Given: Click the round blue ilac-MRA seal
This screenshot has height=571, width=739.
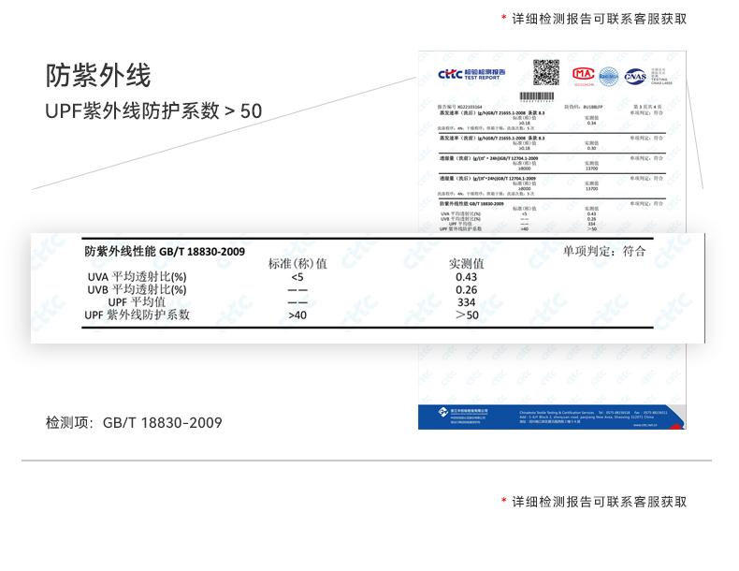Looking at the screenshot, I should click(609, 75).
